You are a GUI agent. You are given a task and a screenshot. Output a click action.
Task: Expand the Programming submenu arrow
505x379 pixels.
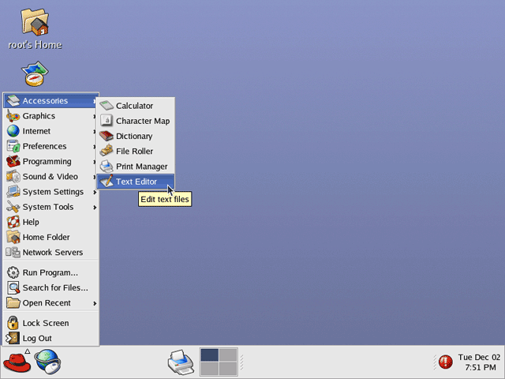[95, 162]
